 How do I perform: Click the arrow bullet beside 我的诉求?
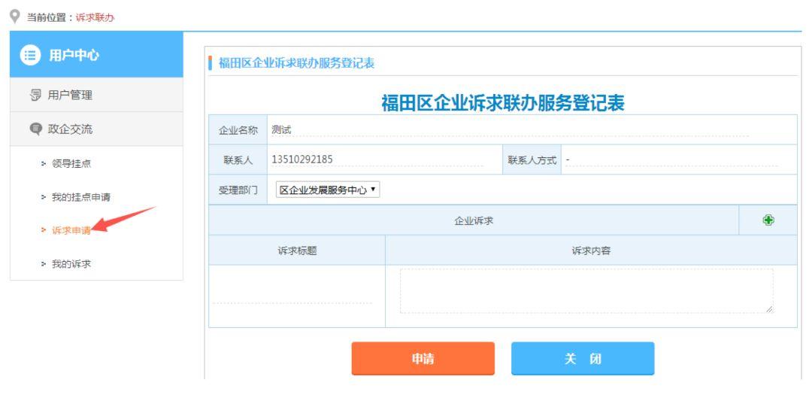click(x=44, y=264)
